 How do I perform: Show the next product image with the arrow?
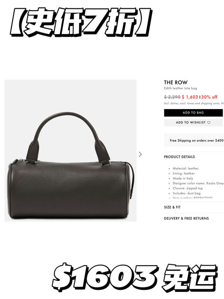click(140, 154)
